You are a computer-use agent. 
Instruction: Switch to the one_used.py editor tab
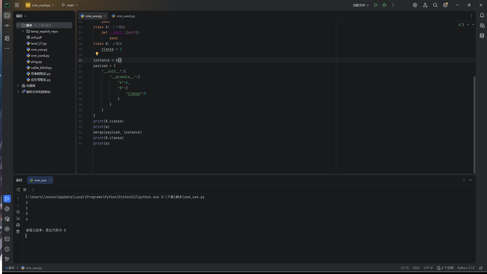click(123, 16)
